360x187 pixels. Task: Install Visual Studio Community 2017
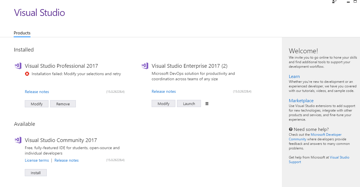tap(36, 173)
